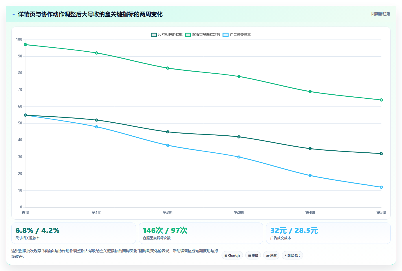Select the 32元 / 28.5元 cost card
This screenshot has height=271, width=402.
[328, 233]
